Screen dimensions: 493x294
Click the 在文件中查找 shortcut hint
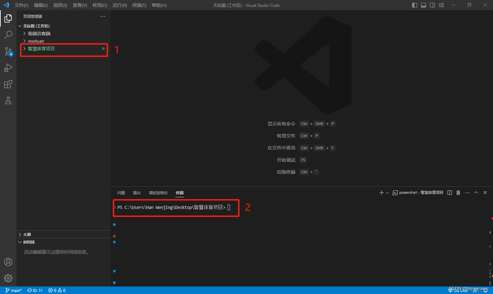281,148
